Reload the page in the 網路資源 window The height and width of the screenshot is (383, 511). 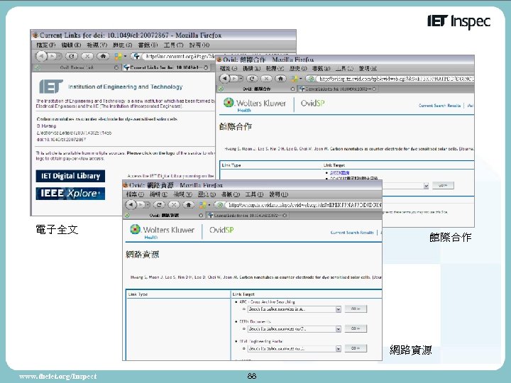[x=159, y=205]
